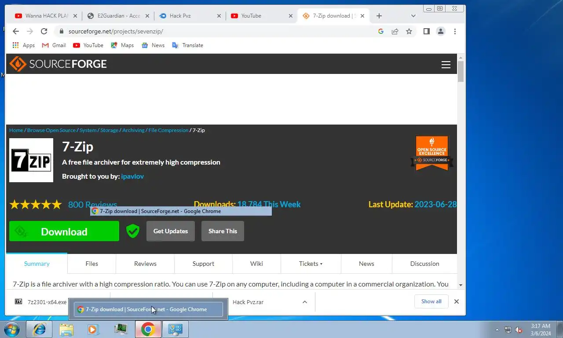The image size is (563, 338).
Task: Open a new Chrome tab
Action: click(x=379, y=16)
